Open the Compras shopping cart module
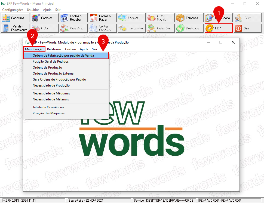Image resolution: width=264 pixels, height=203 pixels. coord(45,18)
